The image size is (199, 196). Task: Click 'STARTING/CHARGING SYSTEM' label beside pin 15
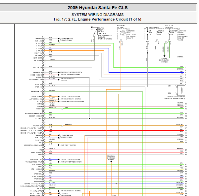71,72
